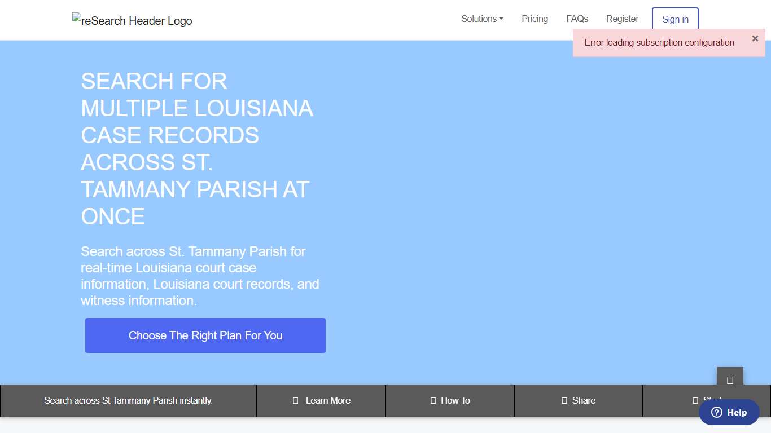Screen dimensions: 771x433
Task: Click the reSearch header logo
Action: click(132, 20)
